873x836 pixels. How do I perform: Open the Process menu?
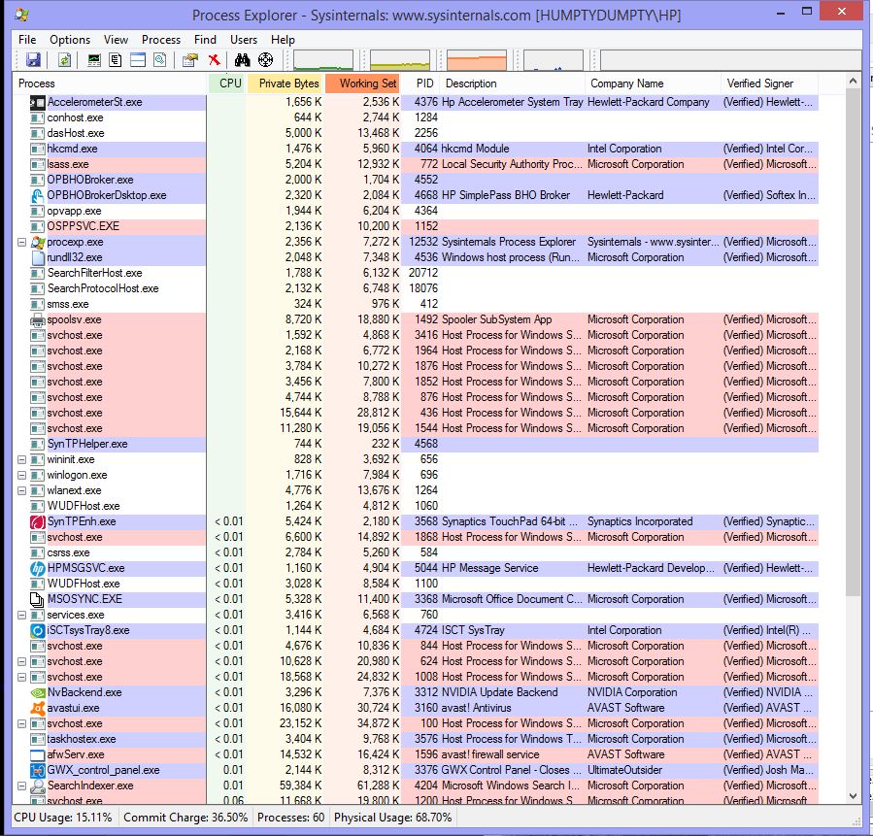click(x=161, y=40)
